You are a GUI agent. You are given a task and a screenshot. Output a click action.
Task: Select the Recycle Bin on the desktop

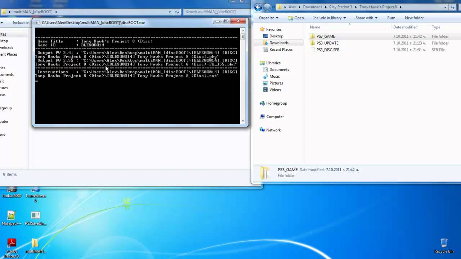coord(444,246)
